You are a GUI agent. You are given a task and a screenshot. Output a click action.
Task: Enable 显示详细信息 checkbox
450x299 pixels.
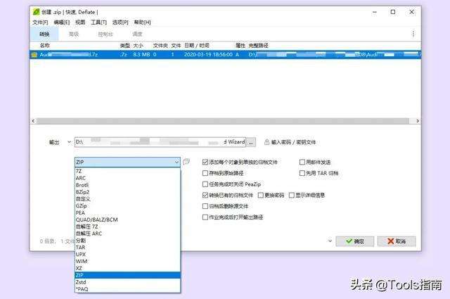(292, 195)
